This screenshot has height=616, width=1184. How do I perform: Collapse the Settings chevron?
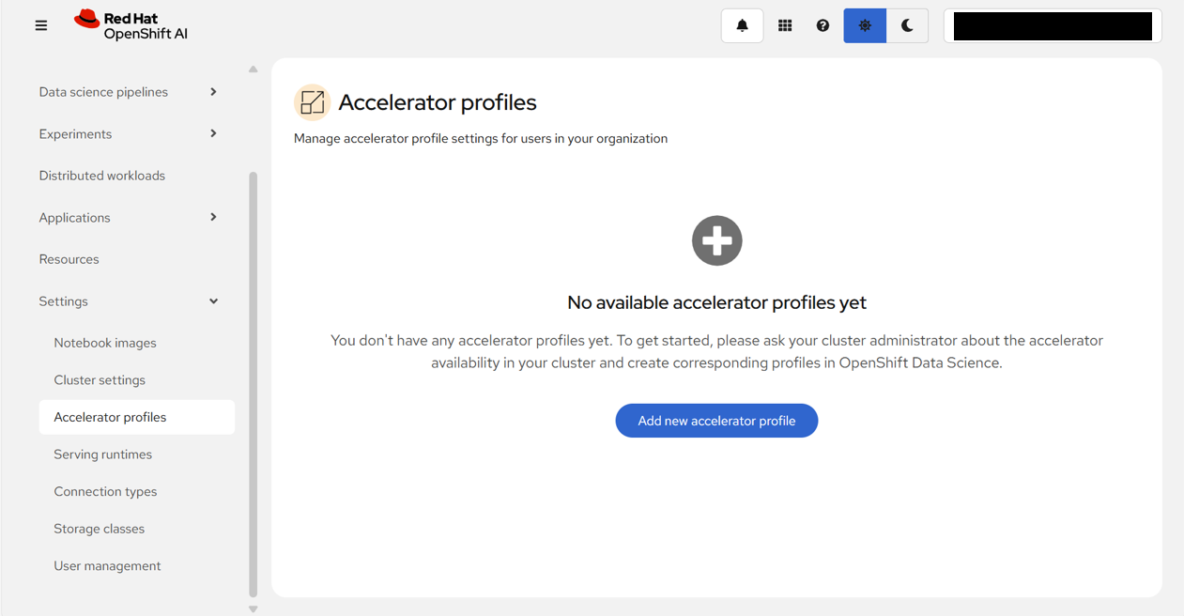click(x=213, y=301)
